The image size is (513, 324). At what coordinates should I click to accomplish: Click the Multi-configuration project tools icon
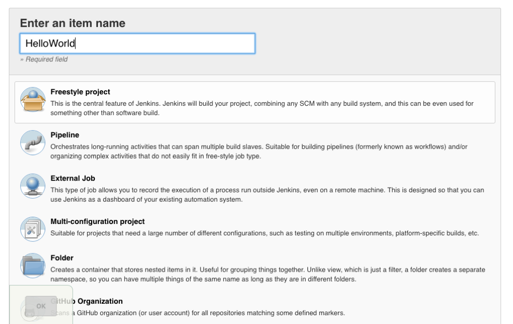click(x=33, y=229)
